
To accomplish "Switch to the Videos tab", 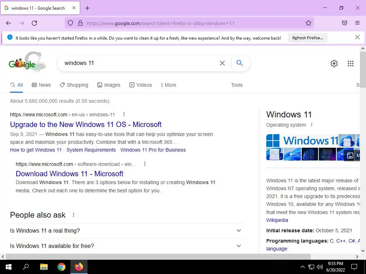I will pyautogui.click(x=140, y=85).
